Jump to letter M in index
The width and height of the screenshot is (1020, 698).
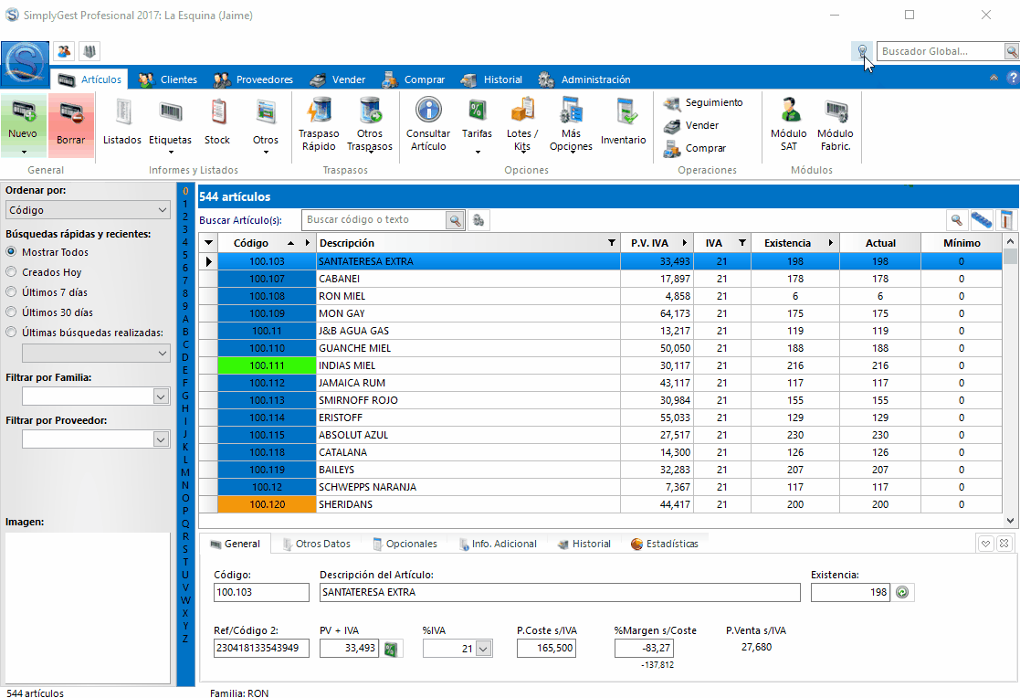coord(185,472)
